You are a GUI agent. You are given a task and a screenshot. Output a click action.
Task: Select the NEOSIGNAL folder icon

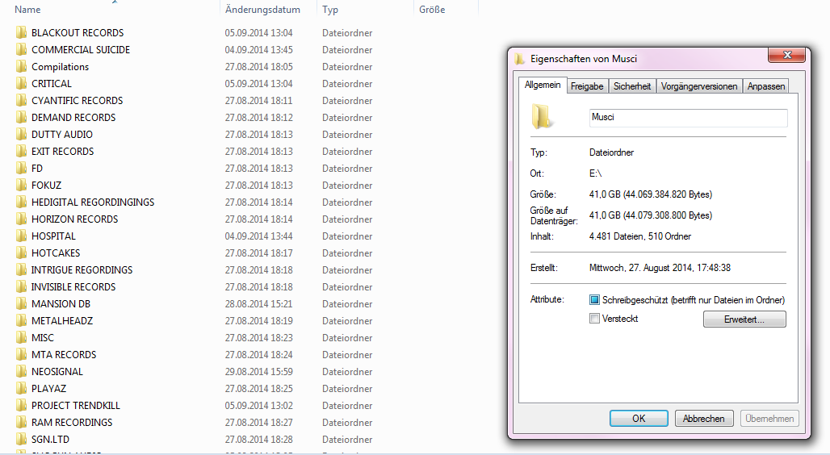[21, 372]
